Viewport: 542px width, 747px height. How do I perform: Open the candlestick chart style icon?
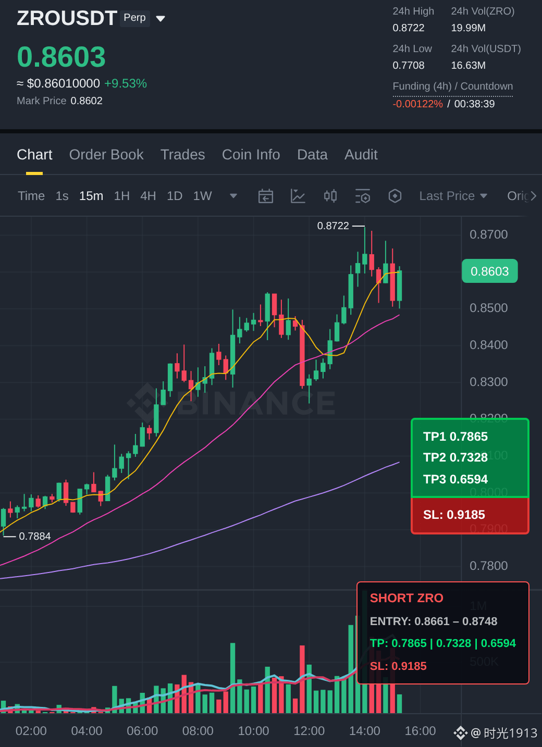(x=330, y=196)
